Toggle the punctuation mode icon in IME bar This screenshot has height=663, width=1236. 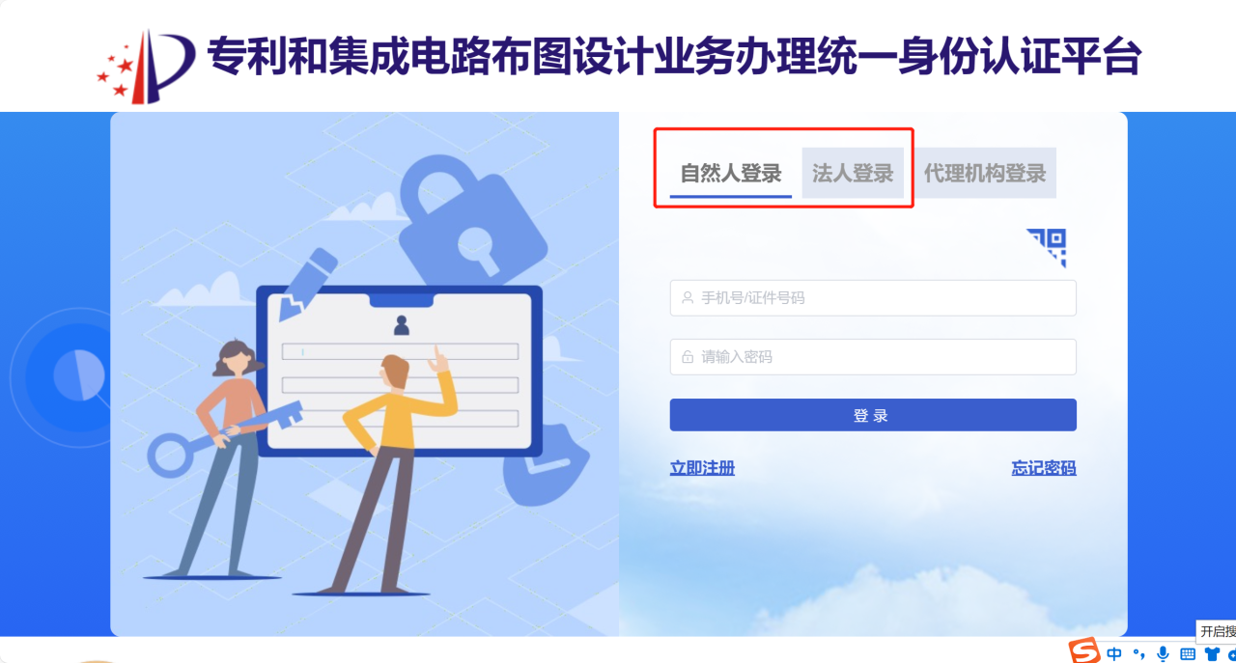[x=1138, y=655]
